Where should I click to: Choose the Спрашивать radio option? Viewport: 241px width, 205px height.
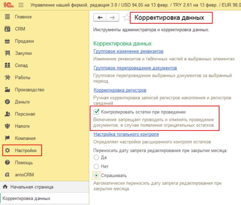point(96,175)
